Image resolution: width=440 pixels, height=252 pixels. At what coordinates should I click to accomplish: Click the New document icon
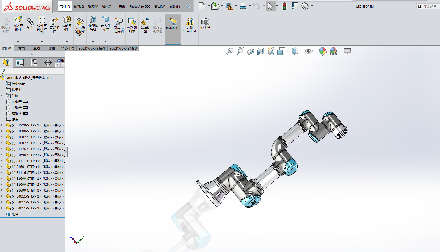[202, 6]
